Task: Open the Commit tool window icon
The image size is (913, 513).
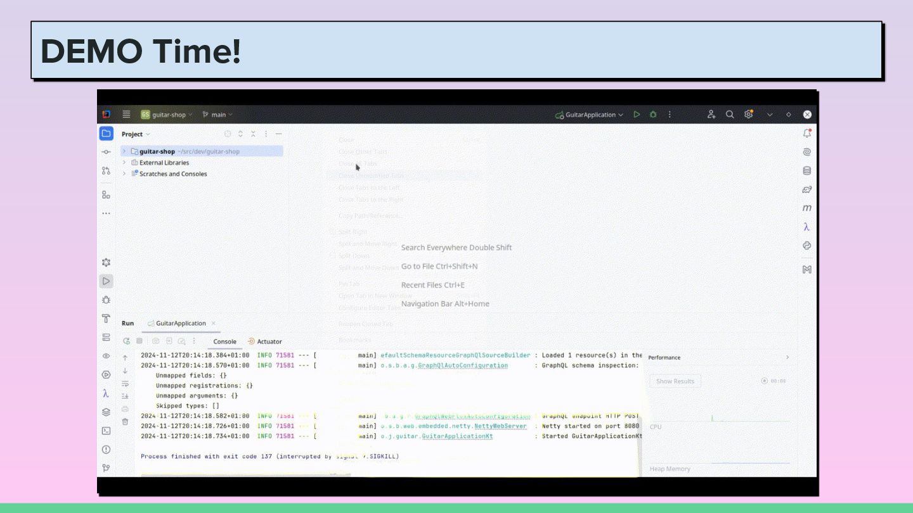Action: [x=107, y=152]
